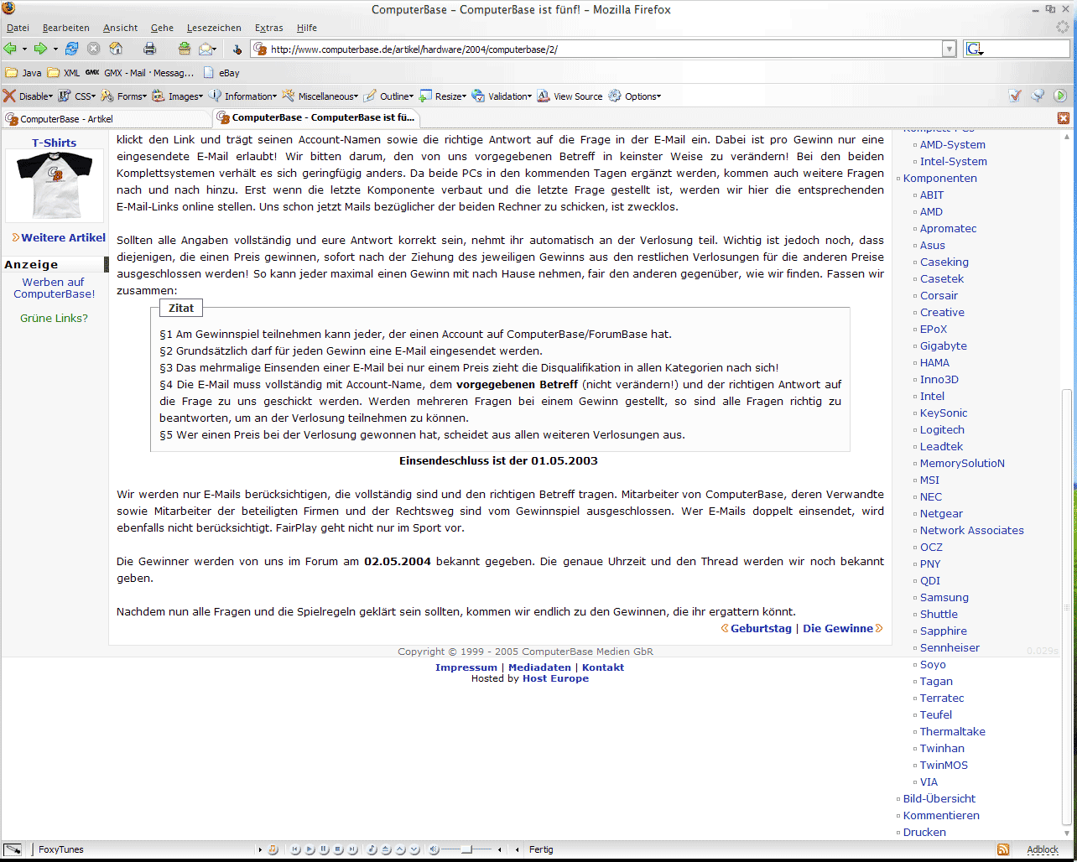Viewport: 1077px width, 862px height.
Task: Open the Google search engine selector
Action: click(x=975, y=49)
